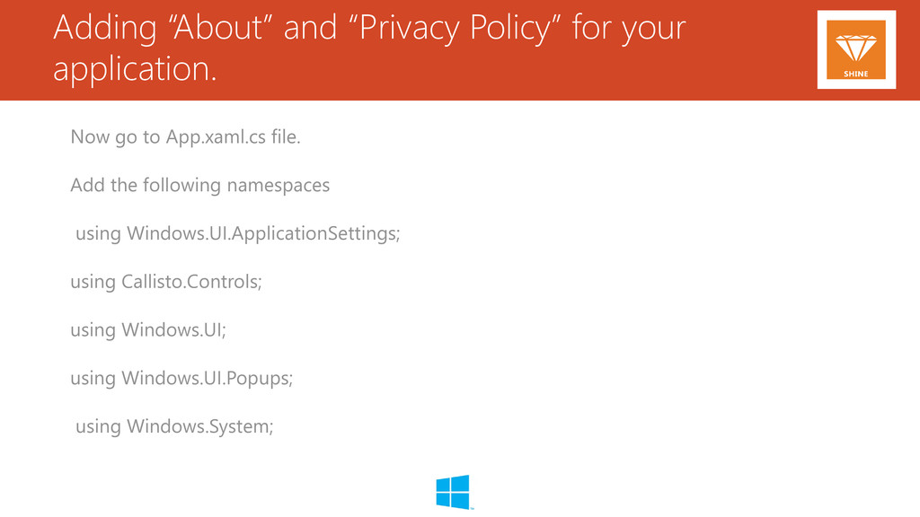
Task: Select the words Privacy Policy in the title
Action: pos(459,28)
